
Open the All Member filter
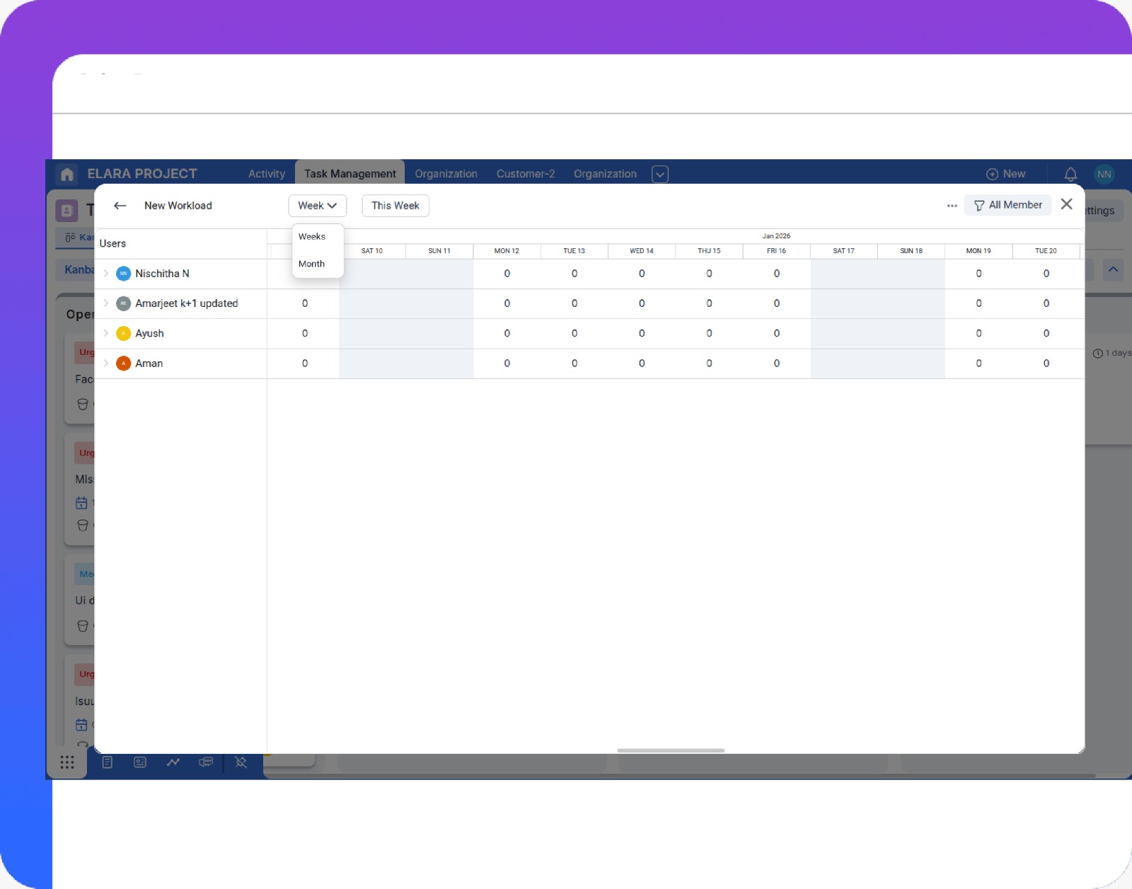(x=1007, y=205)
